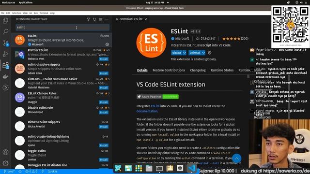Open the files folder in the dock
Viewport: 310px width, 174px height.
click(149, 168)
